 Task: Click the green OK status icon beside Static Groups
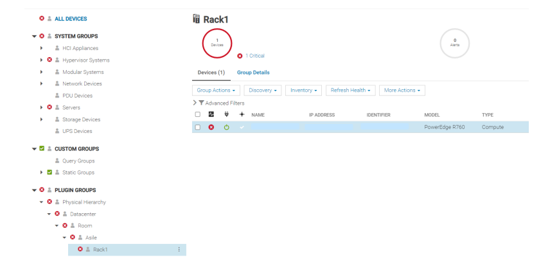click(49, 172)
